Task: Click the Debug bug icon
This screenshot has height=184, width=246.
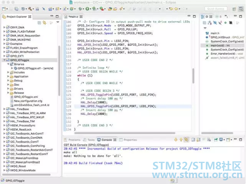Action: tap(80, 9)
